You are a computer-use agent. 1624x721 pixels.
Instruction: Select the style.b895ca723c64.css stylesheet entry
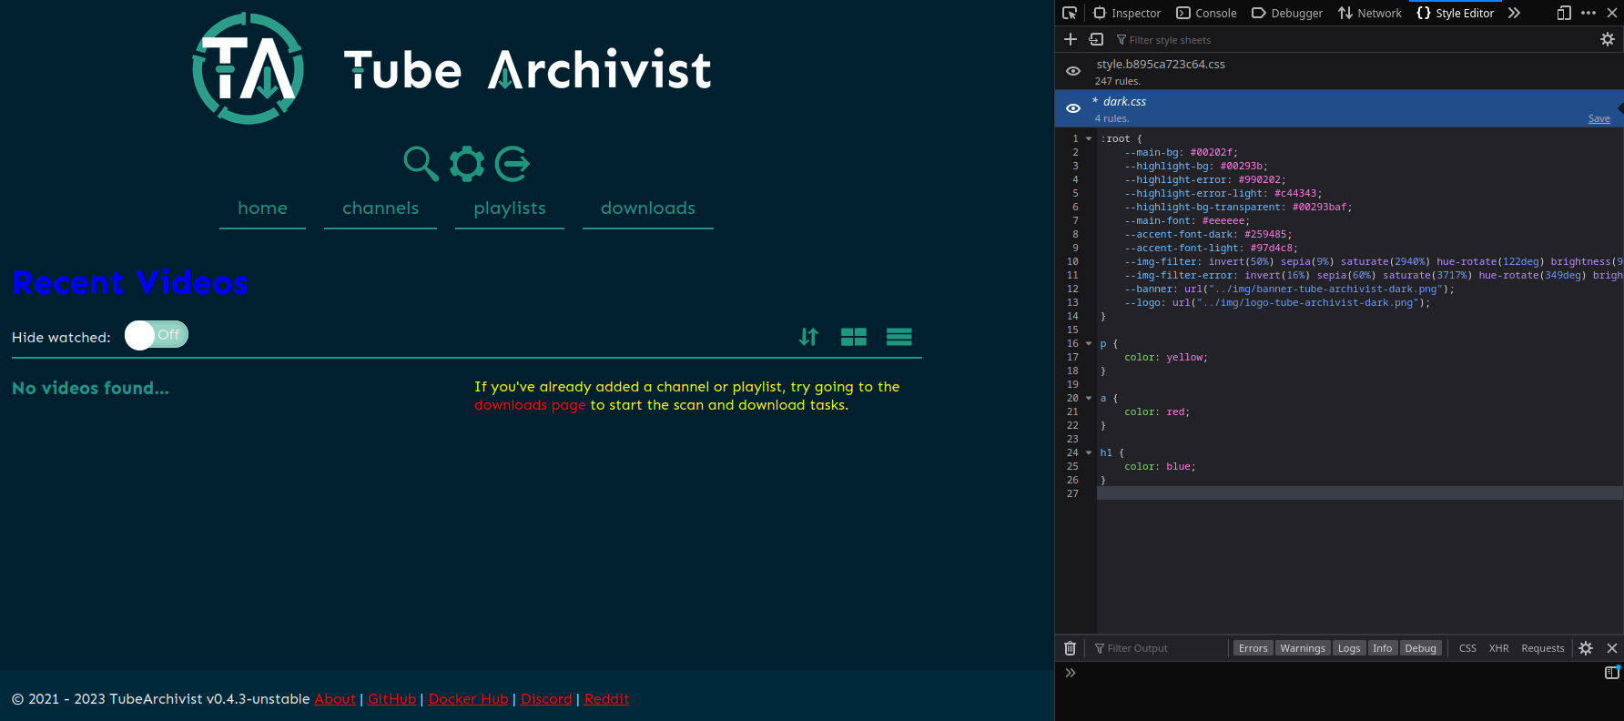1339,71
